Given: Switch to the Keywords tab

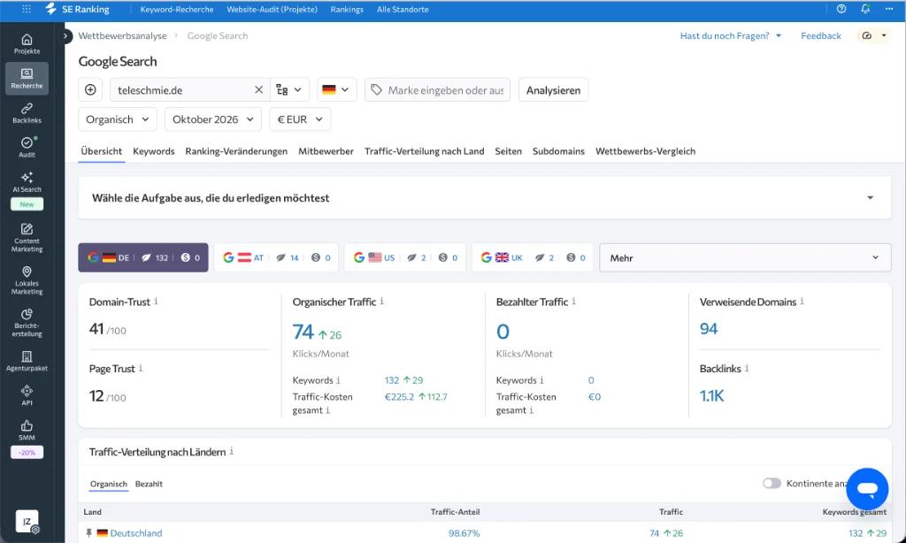Looking at the screenshot, I should [x=154, y=151].
